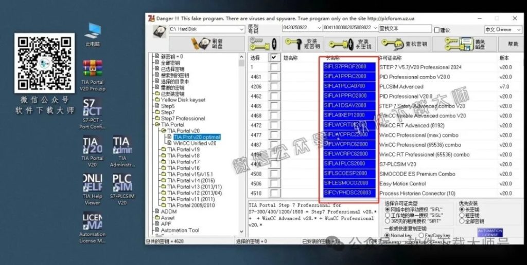Sort by 版本 column header
Viewport: 527px width, 265px height.
[x=504, y=58]
